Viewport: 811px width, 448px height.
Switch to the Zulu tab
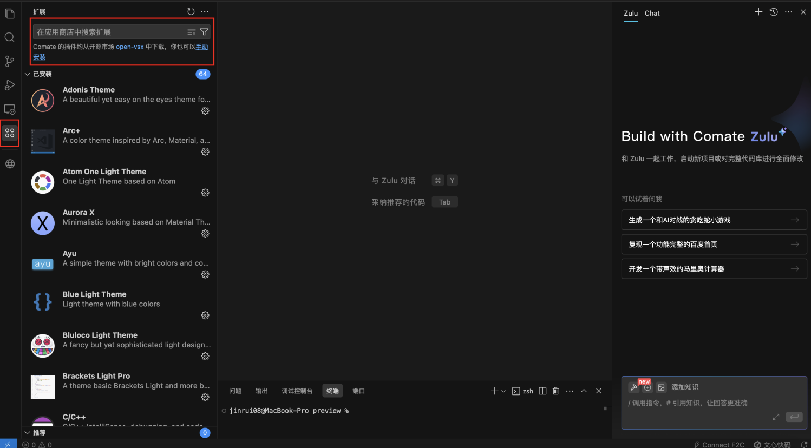tap(631, 14)
